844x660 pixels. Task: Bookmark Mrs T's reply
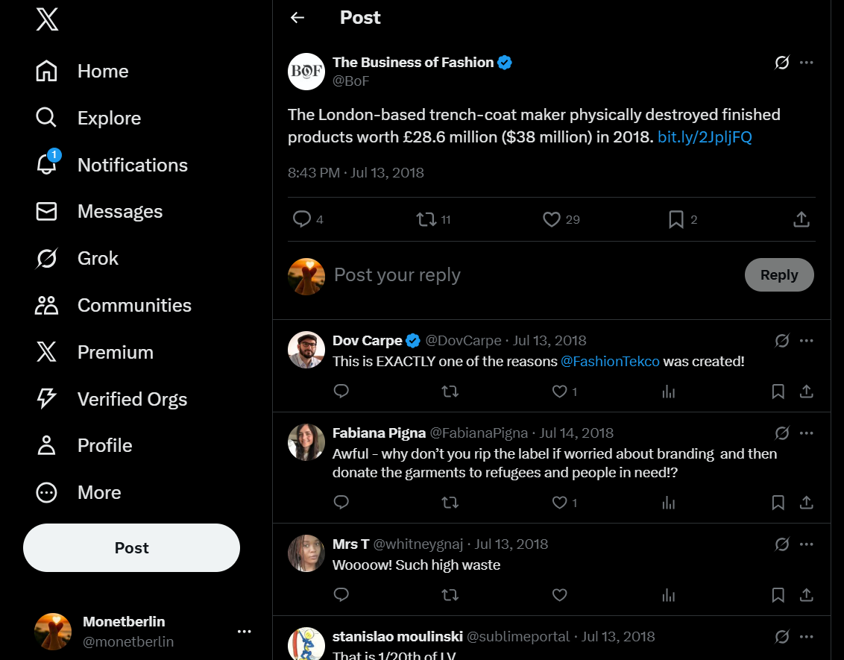coord(778,595)
